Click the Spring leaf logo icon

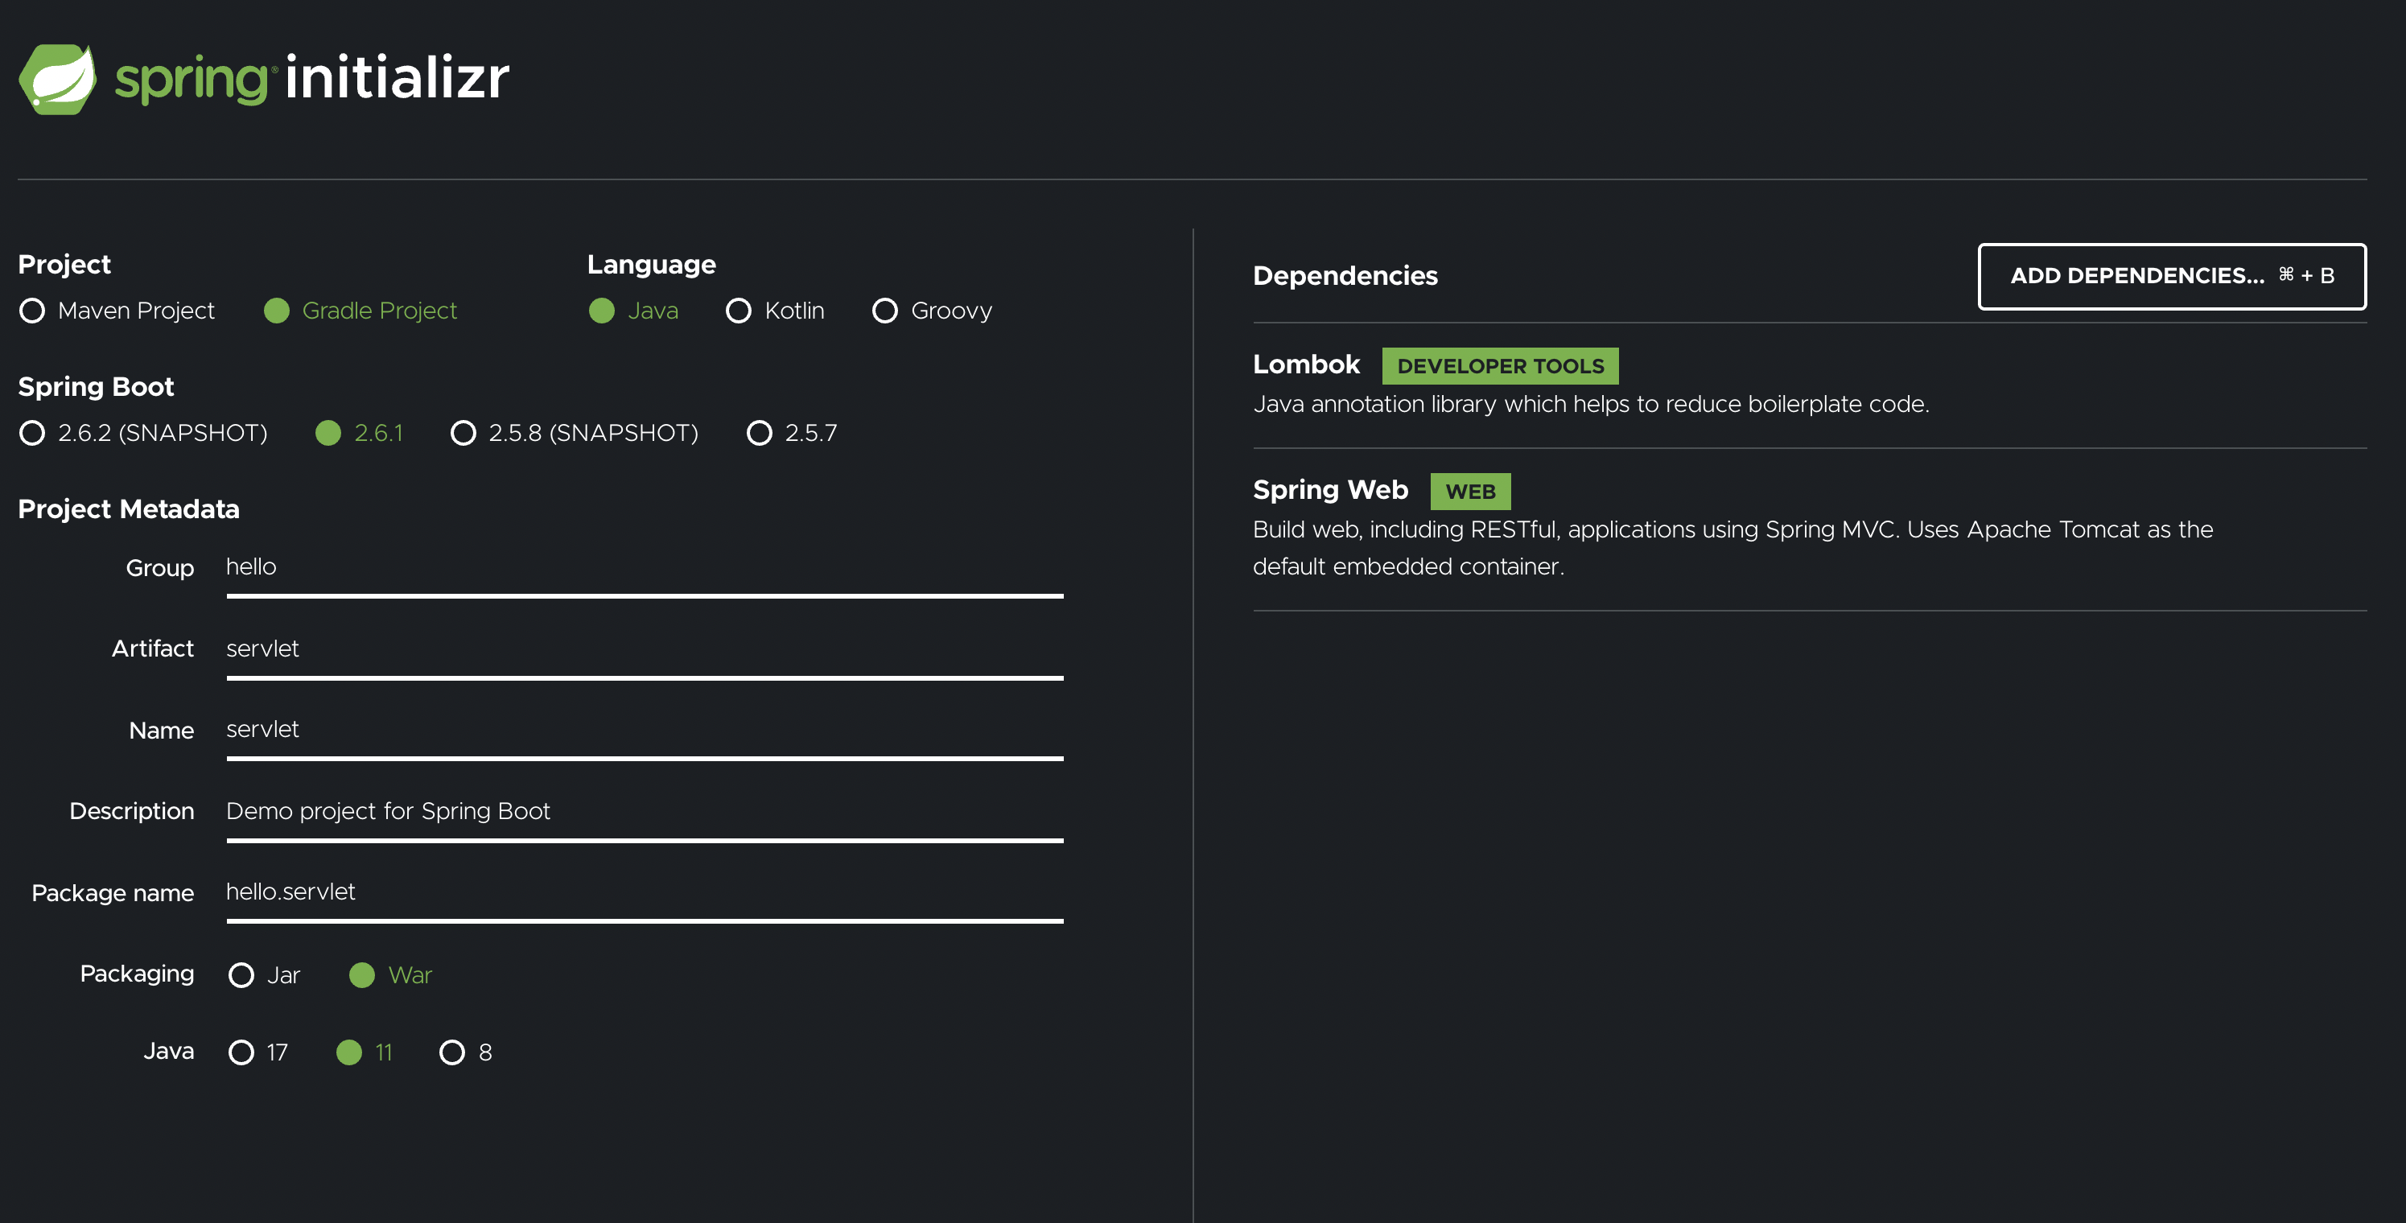tap(58, 80)
